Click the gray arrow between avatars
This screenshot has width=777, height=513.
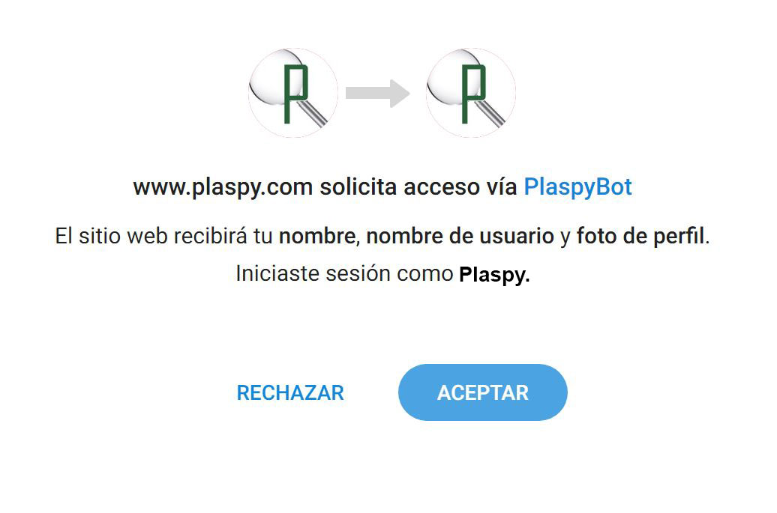click(377, 93)
